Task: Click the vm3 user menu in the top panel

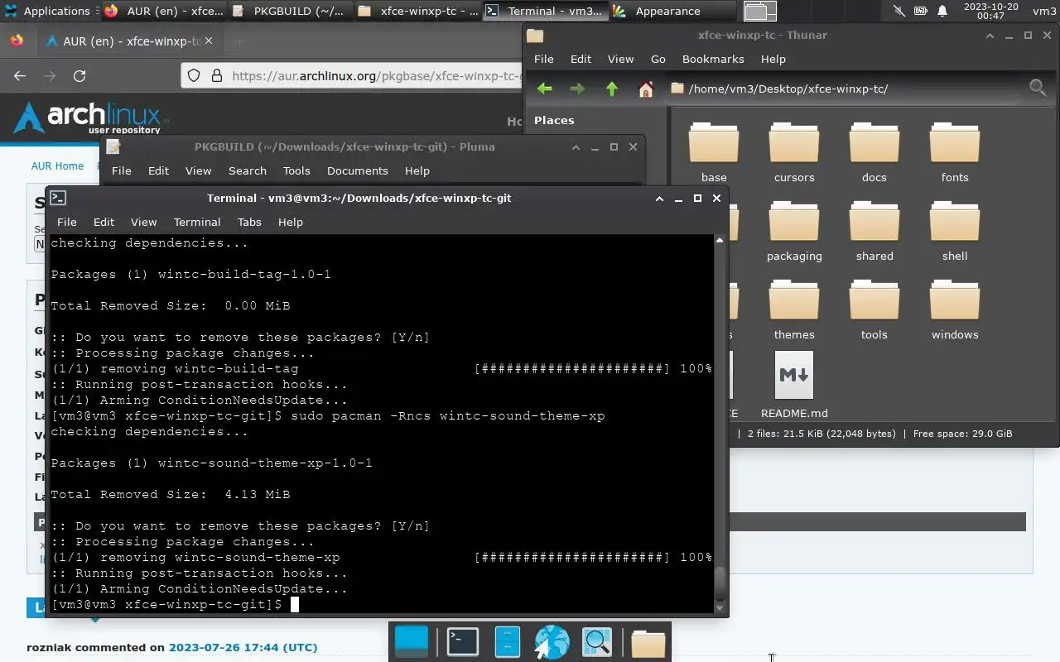Action: tap(1044, 11)
